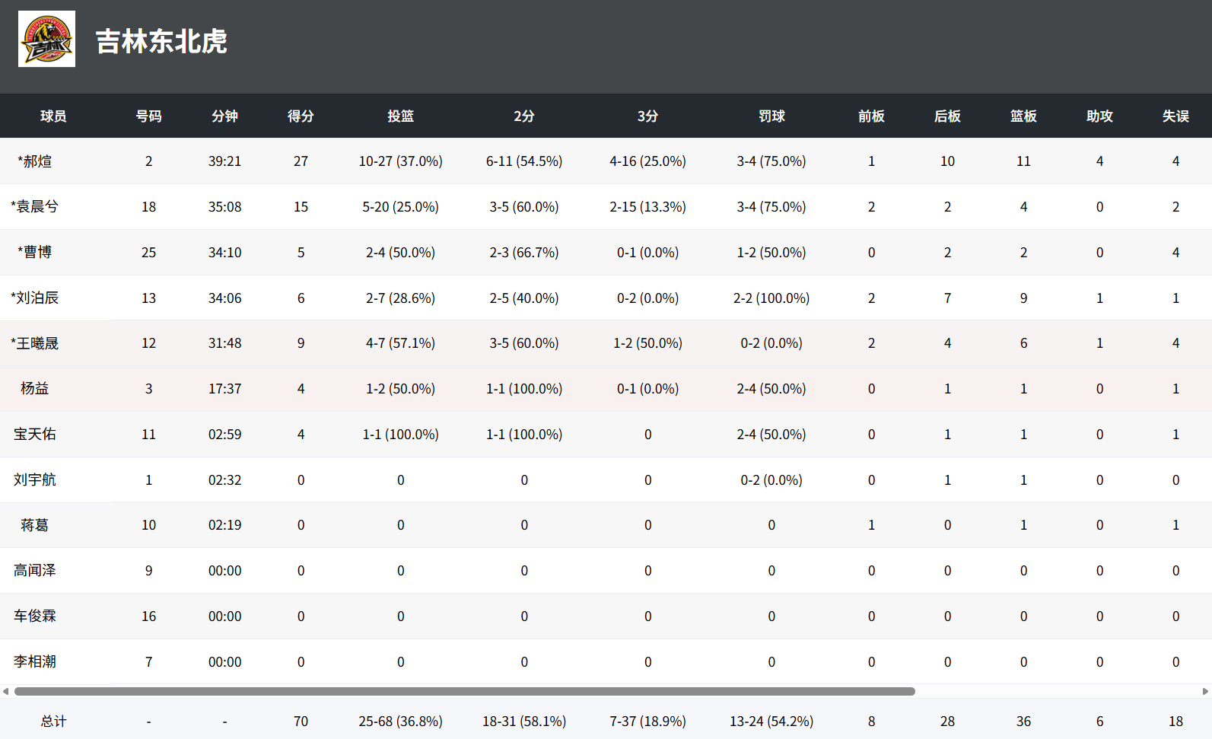Click 杨益's two-pointers 1-1 (100.0%)
The width and height of the screenshot is (1212, 739).
524,389
